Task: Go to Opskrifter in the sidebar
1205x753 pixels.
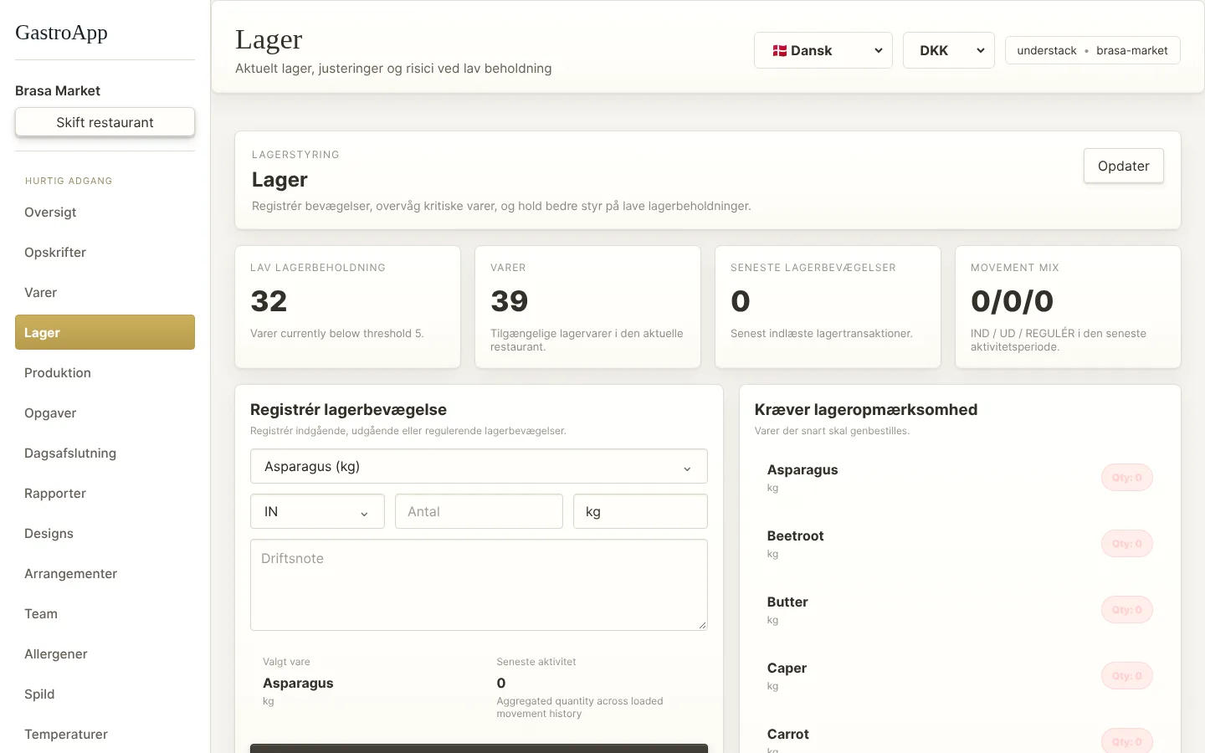Action: coord(105,253)
